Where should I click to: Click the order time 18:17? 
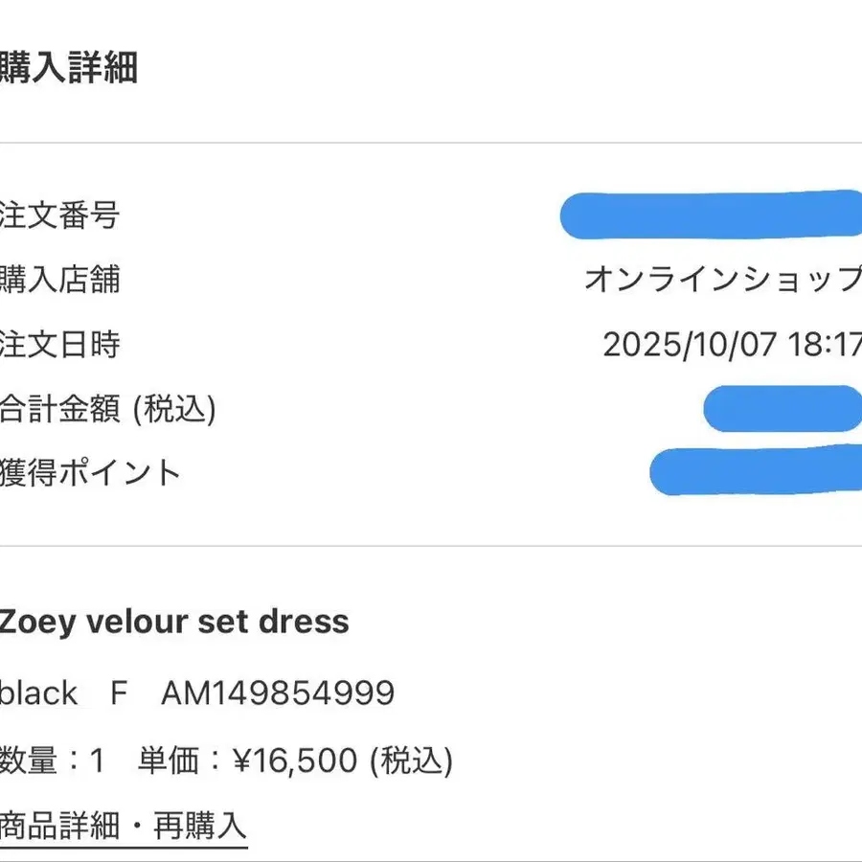coord(822,344)
